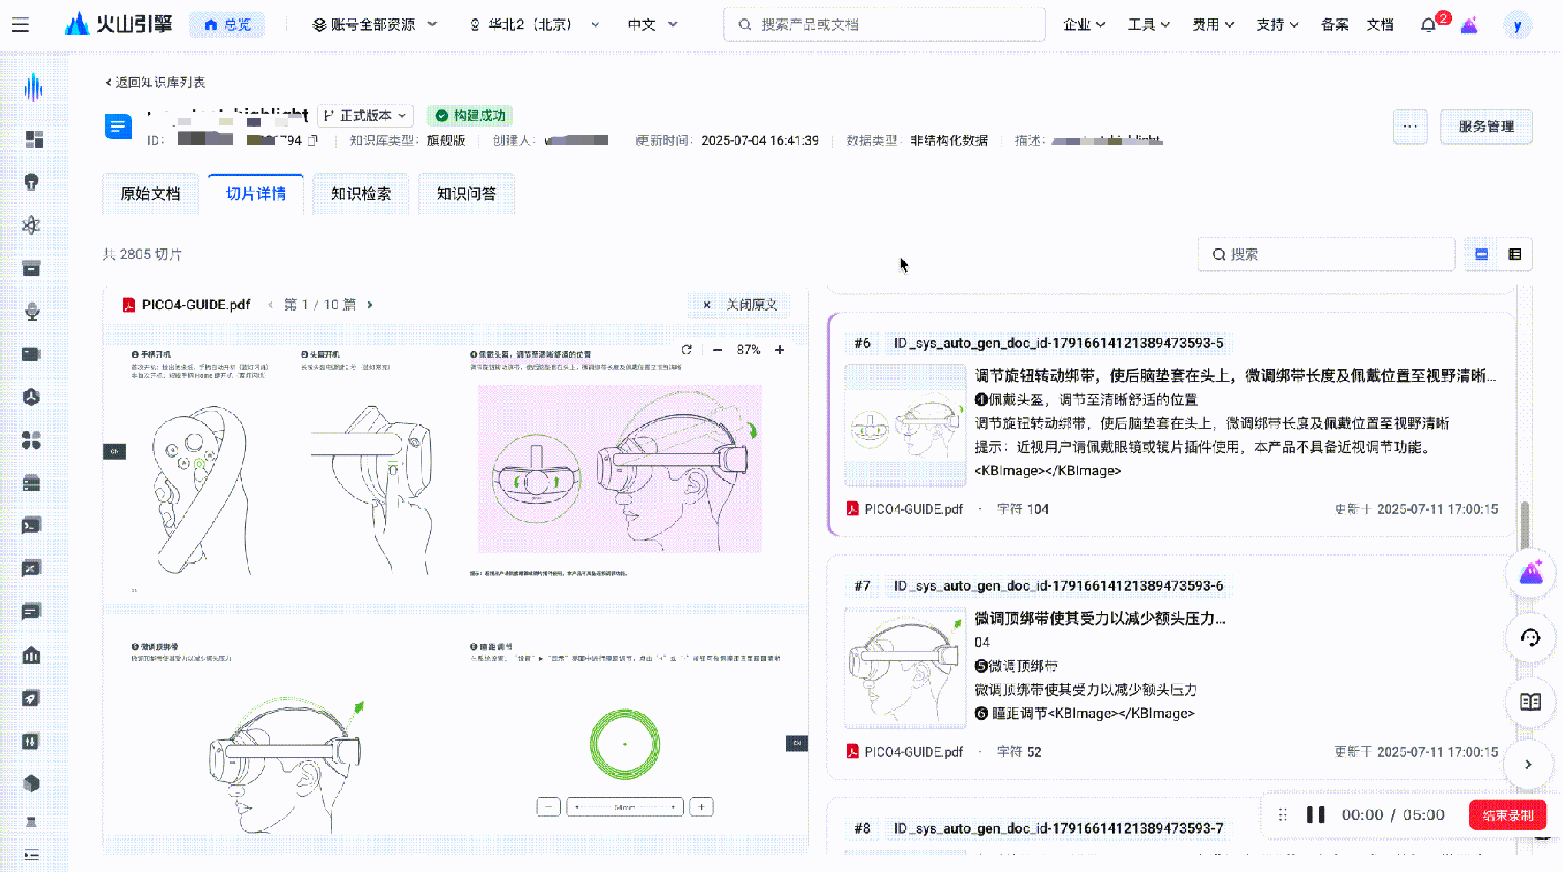The image size is (1563, 872).
Task: Expand the 正式版本 version dropdown
Action: tap(365, 115)
